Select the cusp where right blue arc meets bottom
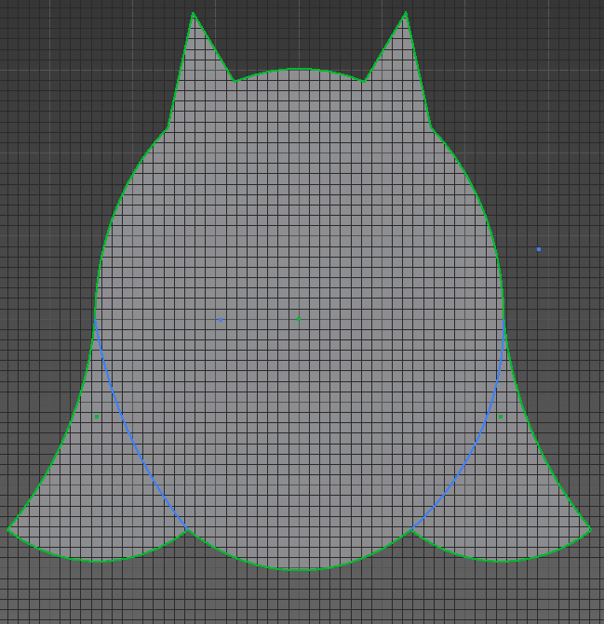Viewport: 604px width, 624px height. pos(411,530)
